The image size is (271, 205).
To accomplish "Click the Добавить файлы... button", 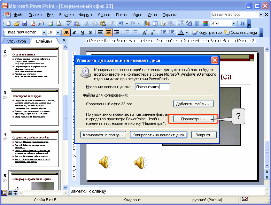I will pos(193,104).
